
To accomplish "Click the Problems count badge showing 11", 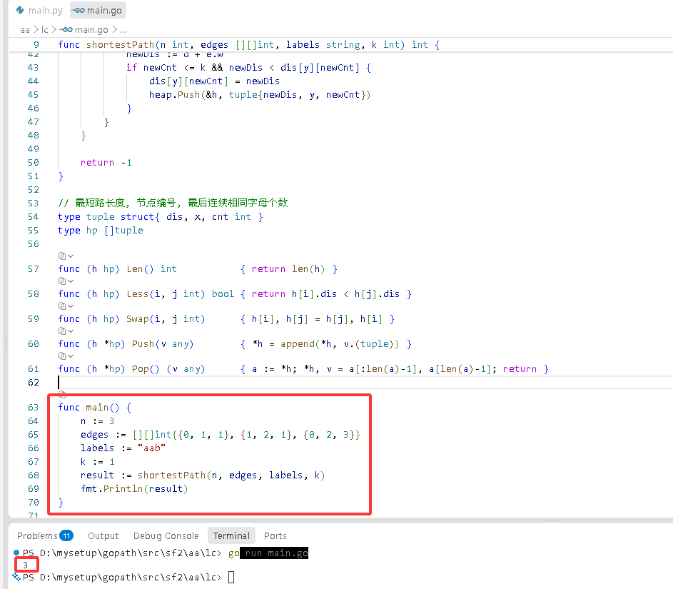I will [x=66, y=535].
